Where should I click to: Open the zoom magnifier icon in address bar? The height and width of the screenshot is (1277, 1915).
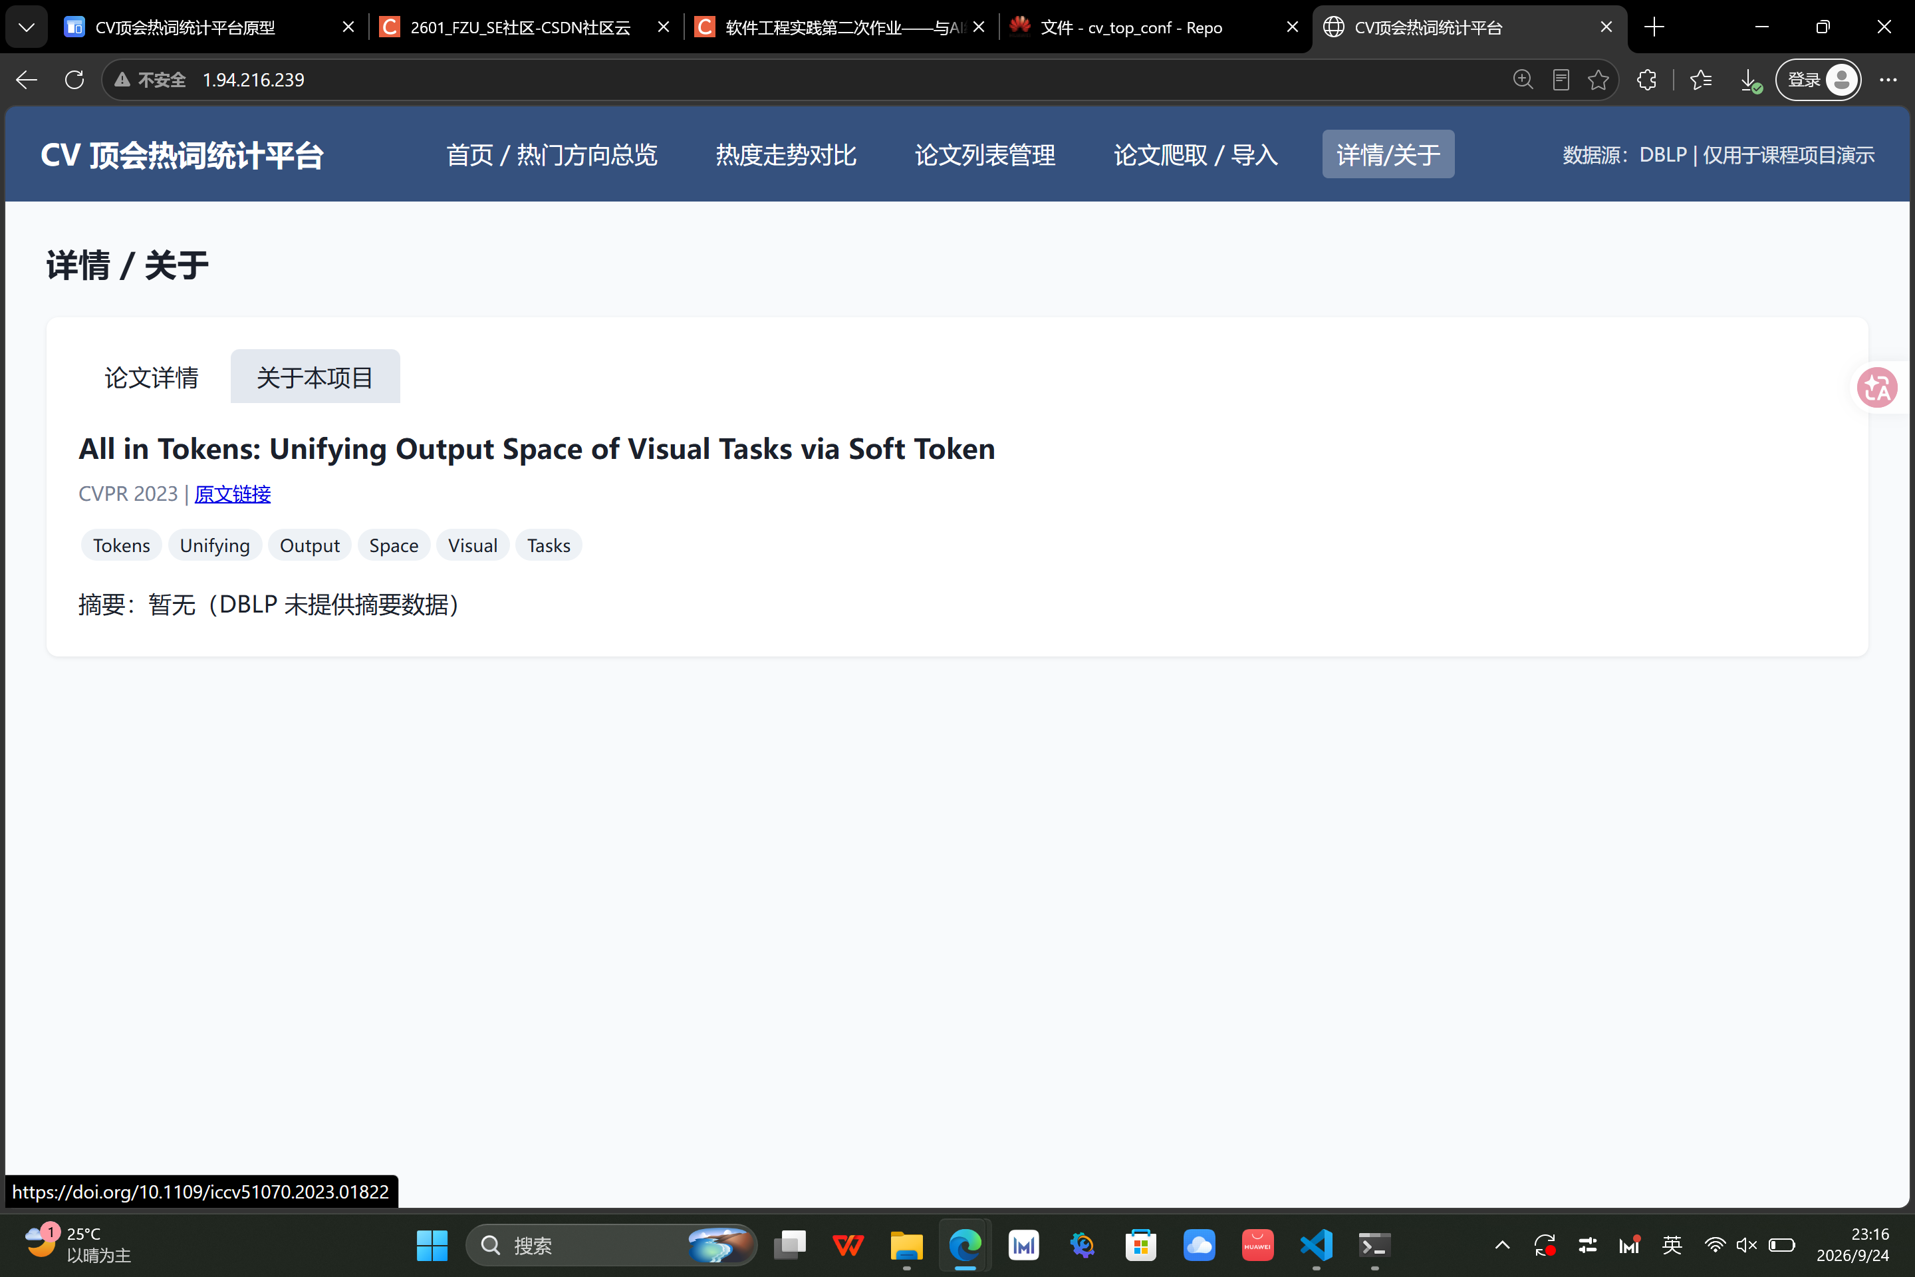1523,80
